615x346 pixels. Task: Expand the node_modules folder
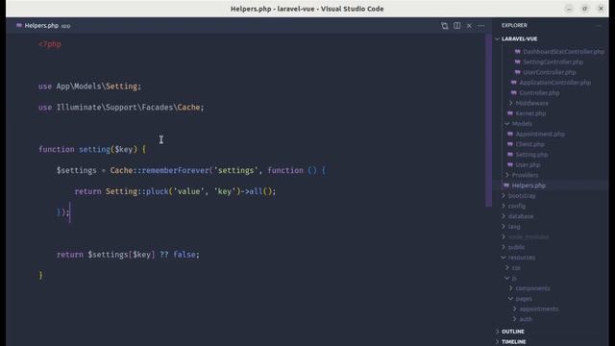coord(529,236)
